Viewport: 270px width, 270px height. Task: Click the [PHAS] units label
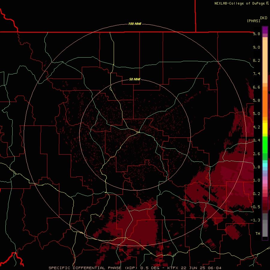coord(253,21)
